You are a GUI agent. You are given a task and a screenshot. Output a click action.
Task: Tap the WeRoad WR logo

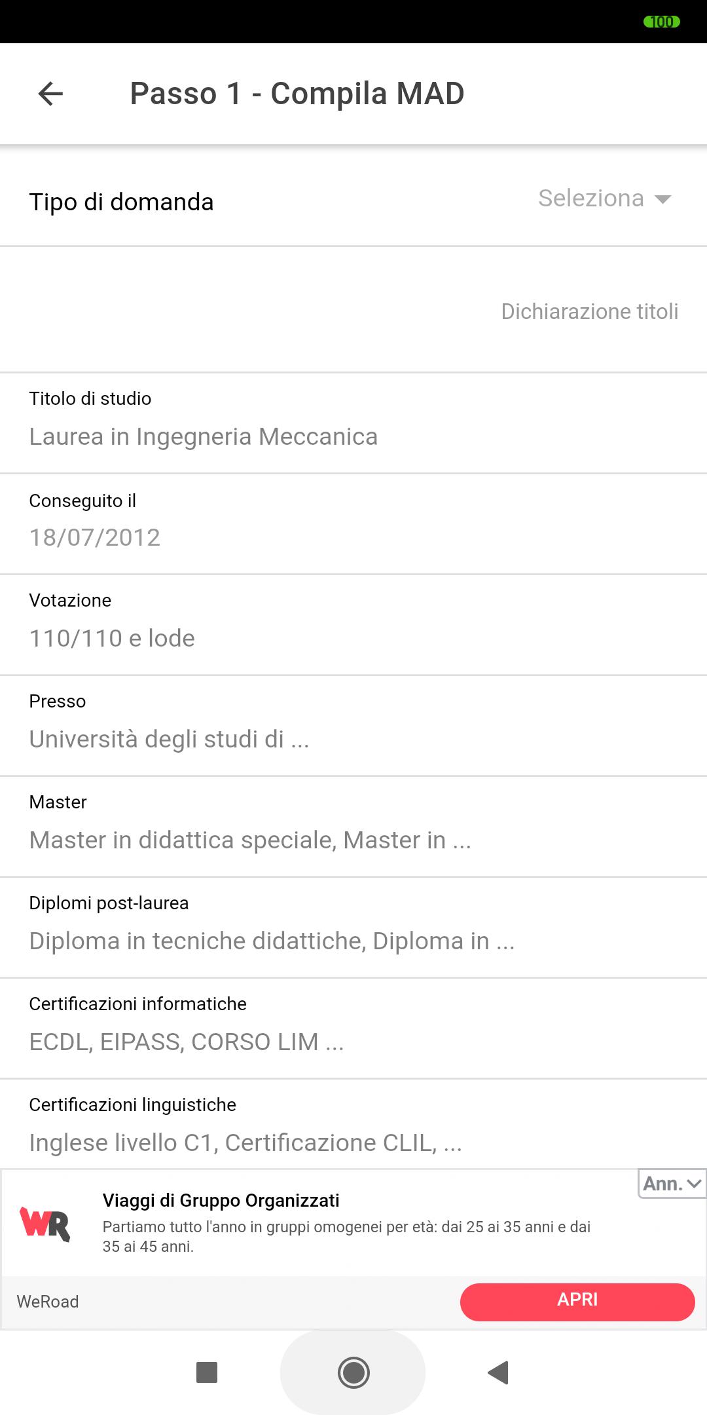click(45, 1223)
